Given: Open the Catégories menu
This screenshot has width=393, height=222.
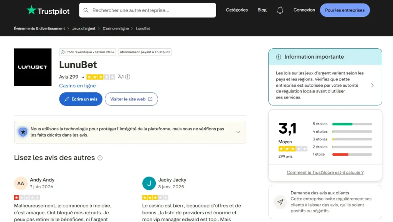Looking at the screenshot, I should tap(236, 10).
